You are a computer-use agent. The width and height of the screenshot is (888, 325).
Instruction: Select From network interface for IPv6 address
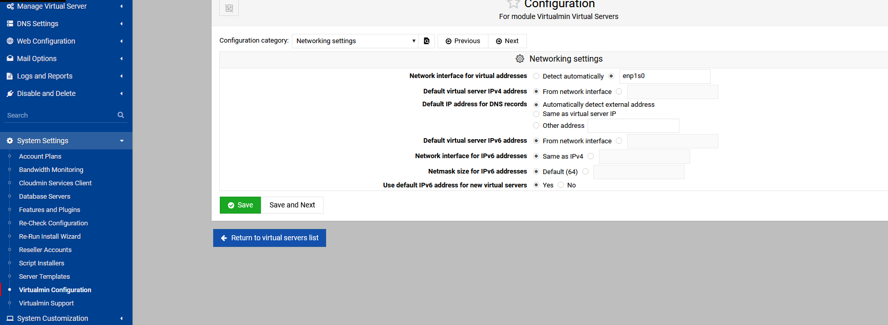[536, 141]
